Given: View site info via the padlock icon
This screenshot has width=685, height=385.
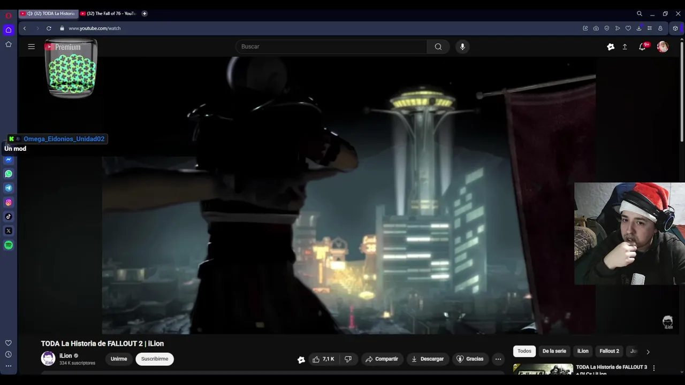Looking at the screenshot, I should [62, 28].
